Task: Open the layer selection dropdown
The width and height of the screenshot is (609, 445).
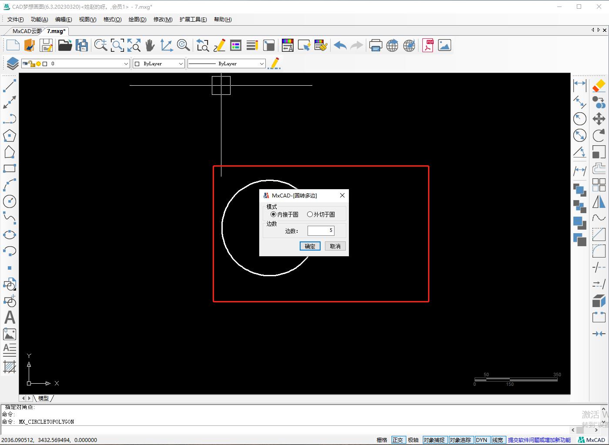Action: (126, 63)
